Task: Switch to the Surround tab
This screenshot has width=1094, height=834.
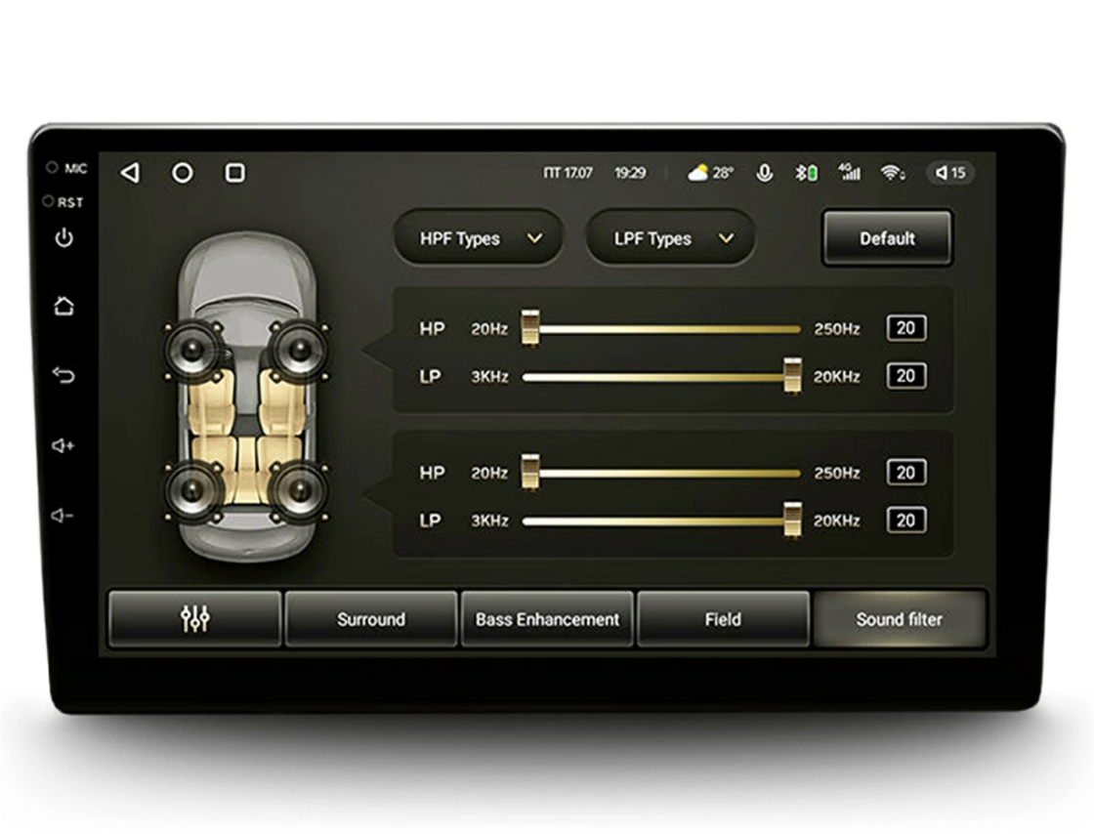Action: tap(371, 619)
